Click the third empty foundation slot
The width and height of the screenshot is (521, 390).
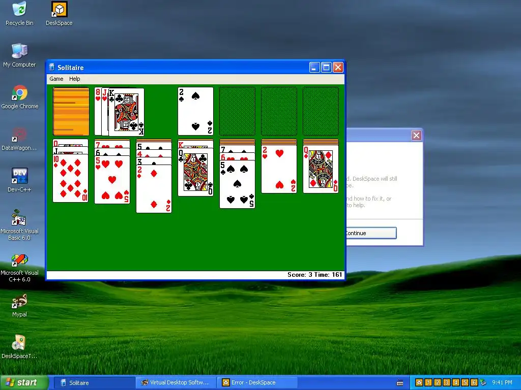[x=279, y=111]
